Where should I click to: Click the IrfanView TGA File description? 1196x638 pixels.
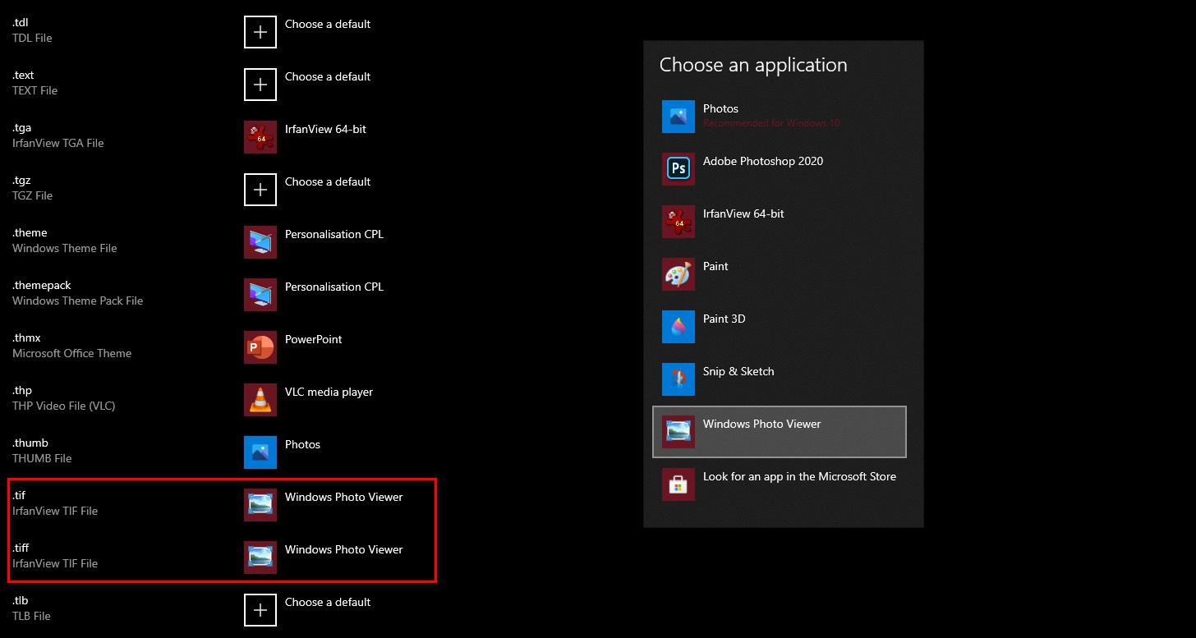tap(57, 143)
